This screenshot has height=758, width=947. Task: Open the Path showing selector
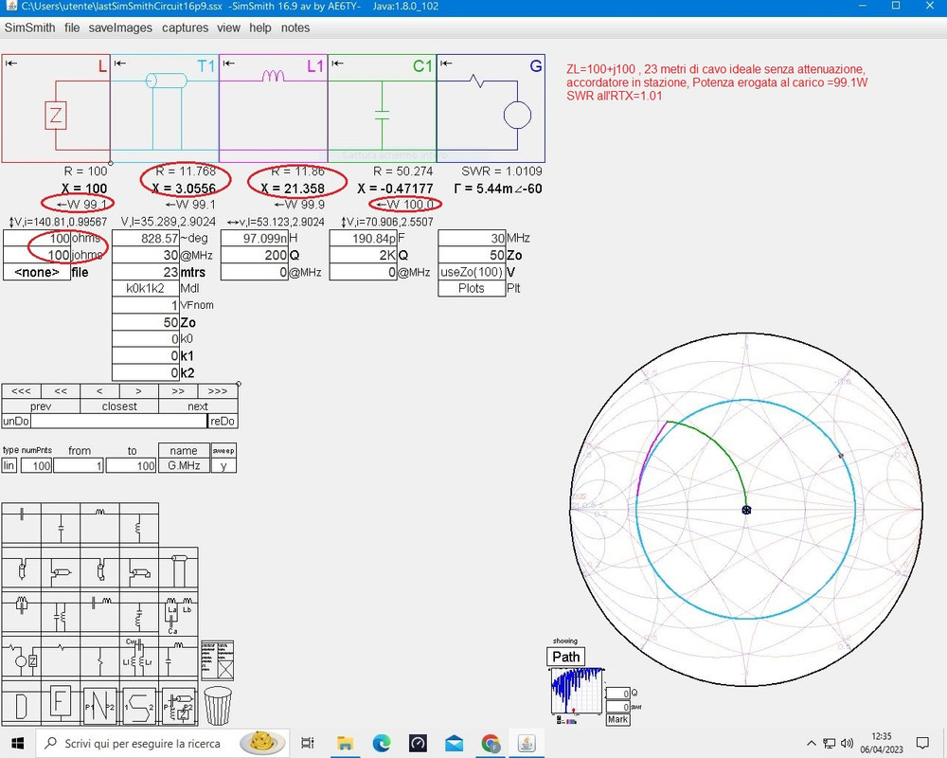coord(566,657)
